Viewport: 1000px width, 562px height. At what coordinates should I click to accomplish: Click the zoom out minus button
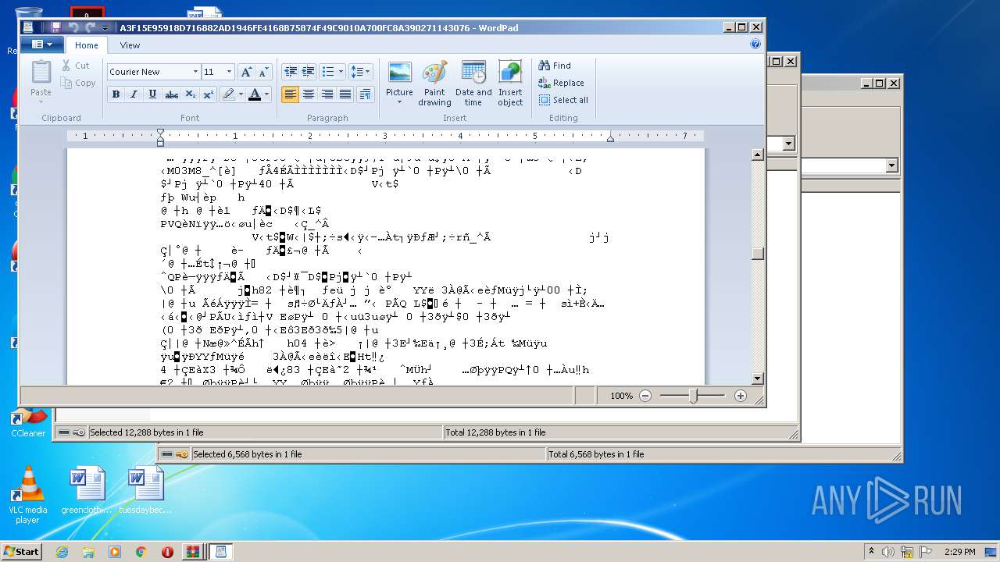[645, 396]
